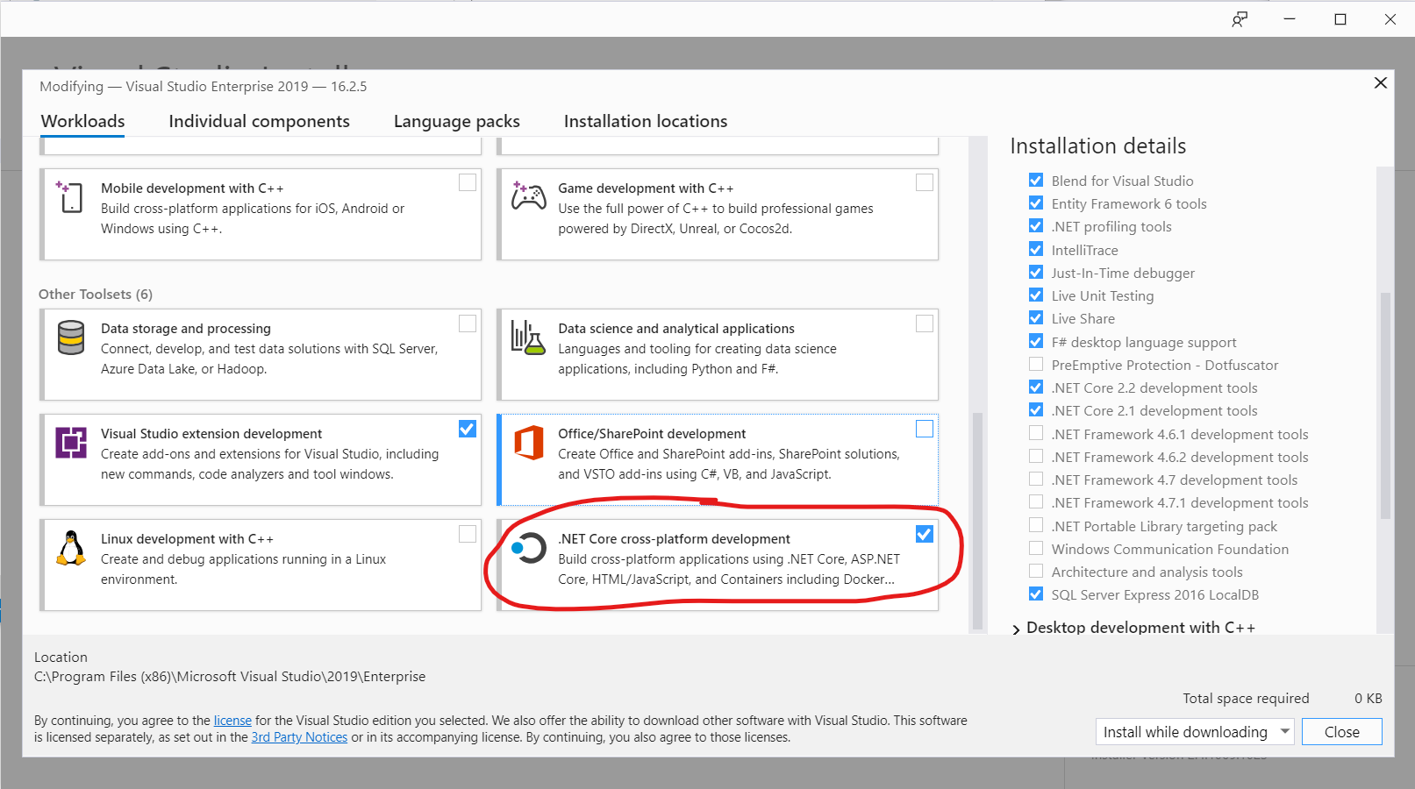
Task: Expand Desktop development with C++ details
Action: tap(1016, 628)
